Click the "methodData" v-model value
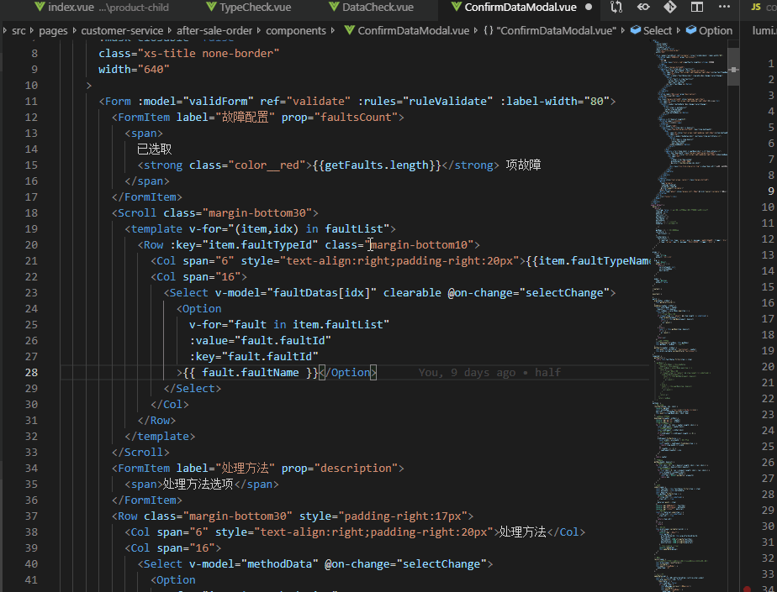 pos(279,563)
